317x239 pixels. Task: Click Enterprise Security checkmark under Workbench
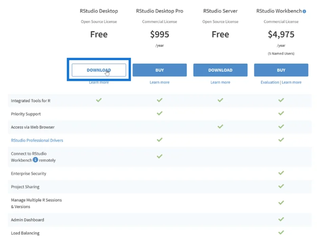(281, 173)
